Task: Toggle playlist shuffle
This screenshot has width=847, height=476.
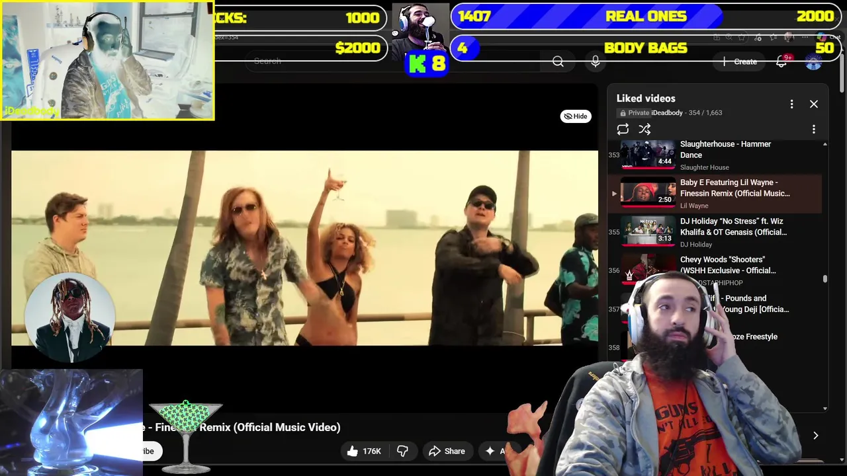Action: tap(645, 130)
